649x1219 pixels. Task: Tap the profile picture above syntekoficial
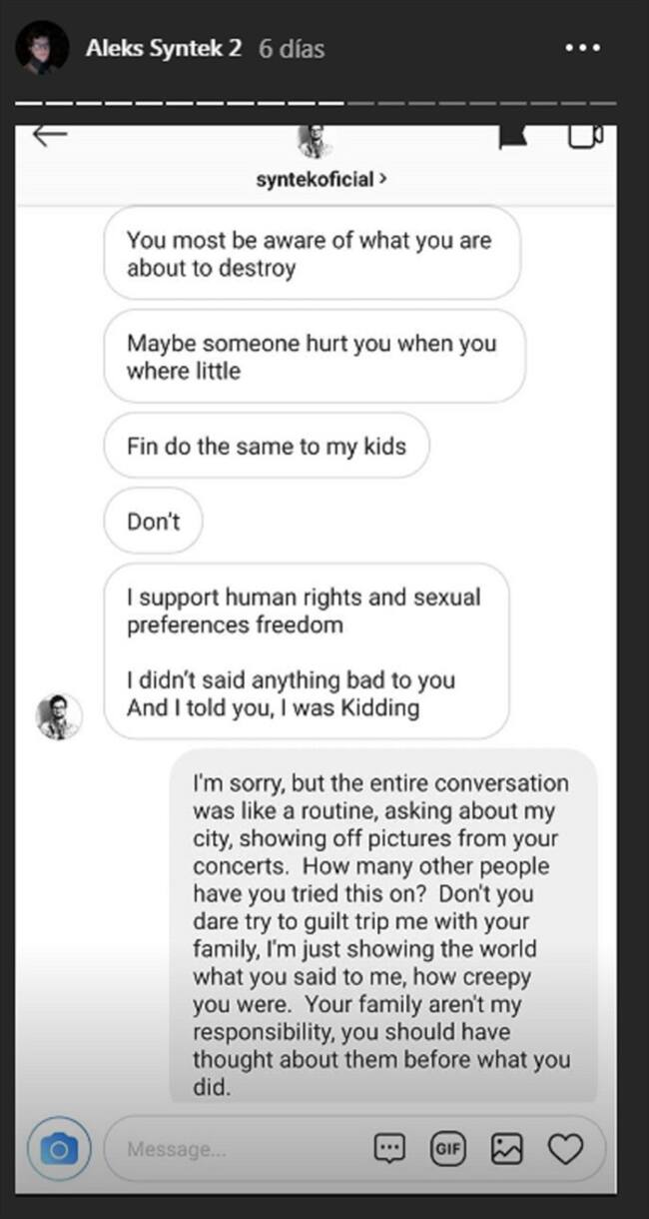pos(315,143)
